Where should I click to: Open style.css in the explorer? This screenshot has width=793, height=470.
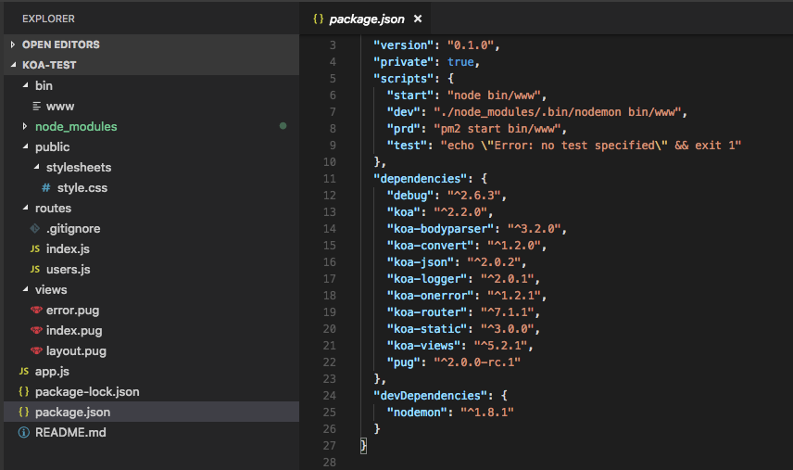(x=82, y=187)
